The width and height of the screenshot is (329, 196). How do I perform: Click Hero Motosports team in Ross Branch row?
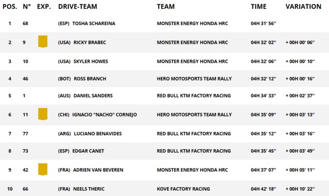(194, 79)
